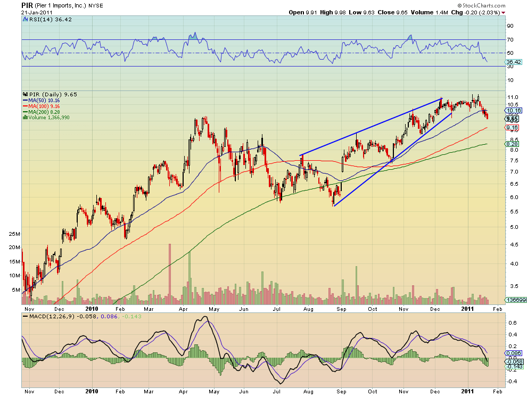The width and height of the screenshot is (527, 396).
Task: Open the StockCharts.com copyright link
Action: click(x=481, y=5)
